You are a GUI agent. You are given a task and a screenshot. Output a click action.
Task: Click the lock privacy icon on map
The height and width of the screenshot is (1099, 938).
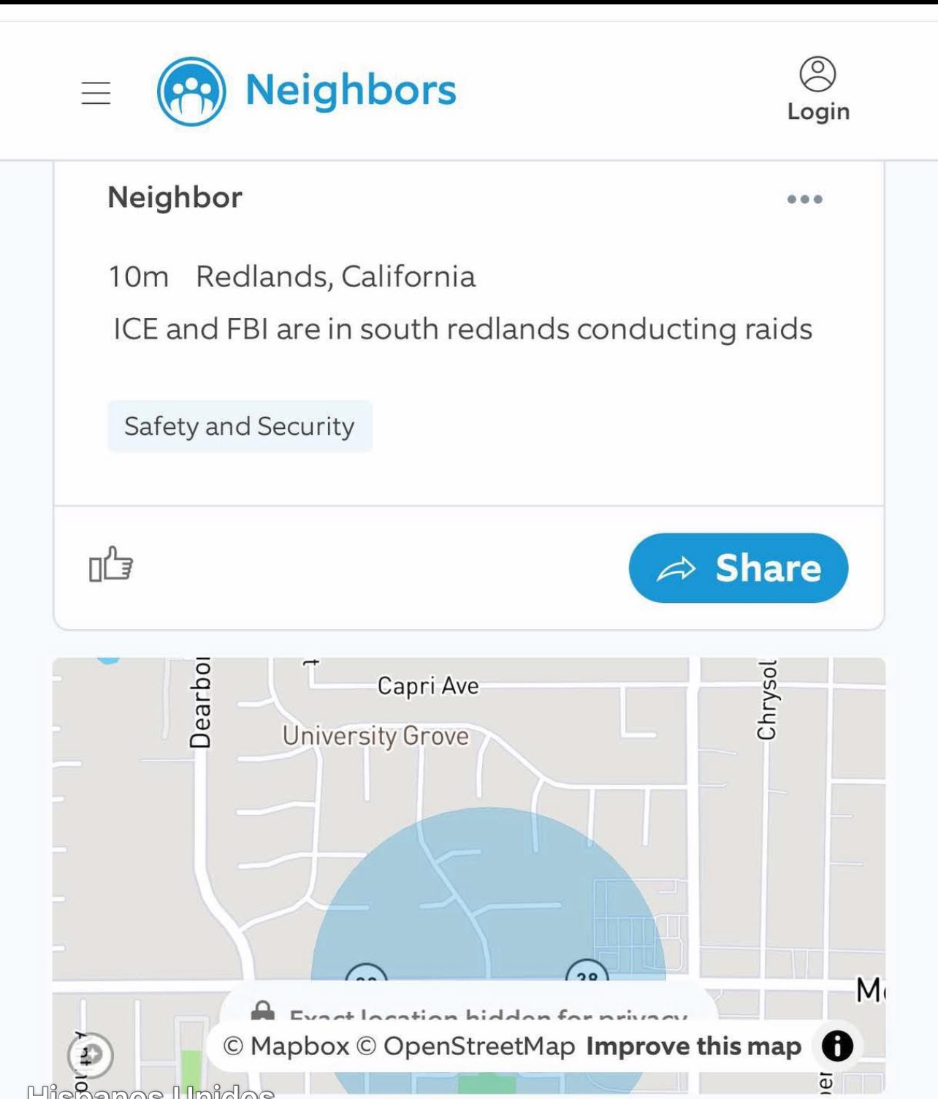click(262, 1011)
